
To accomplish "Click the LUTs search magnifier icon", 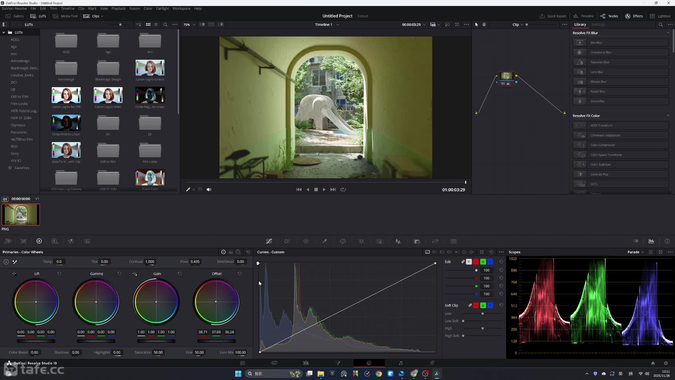I will pos(166,25).
